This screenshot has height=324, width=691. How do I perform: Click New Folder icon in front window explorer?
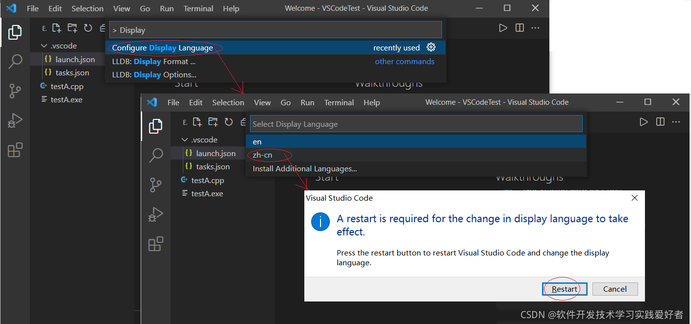tap(213, 122)
